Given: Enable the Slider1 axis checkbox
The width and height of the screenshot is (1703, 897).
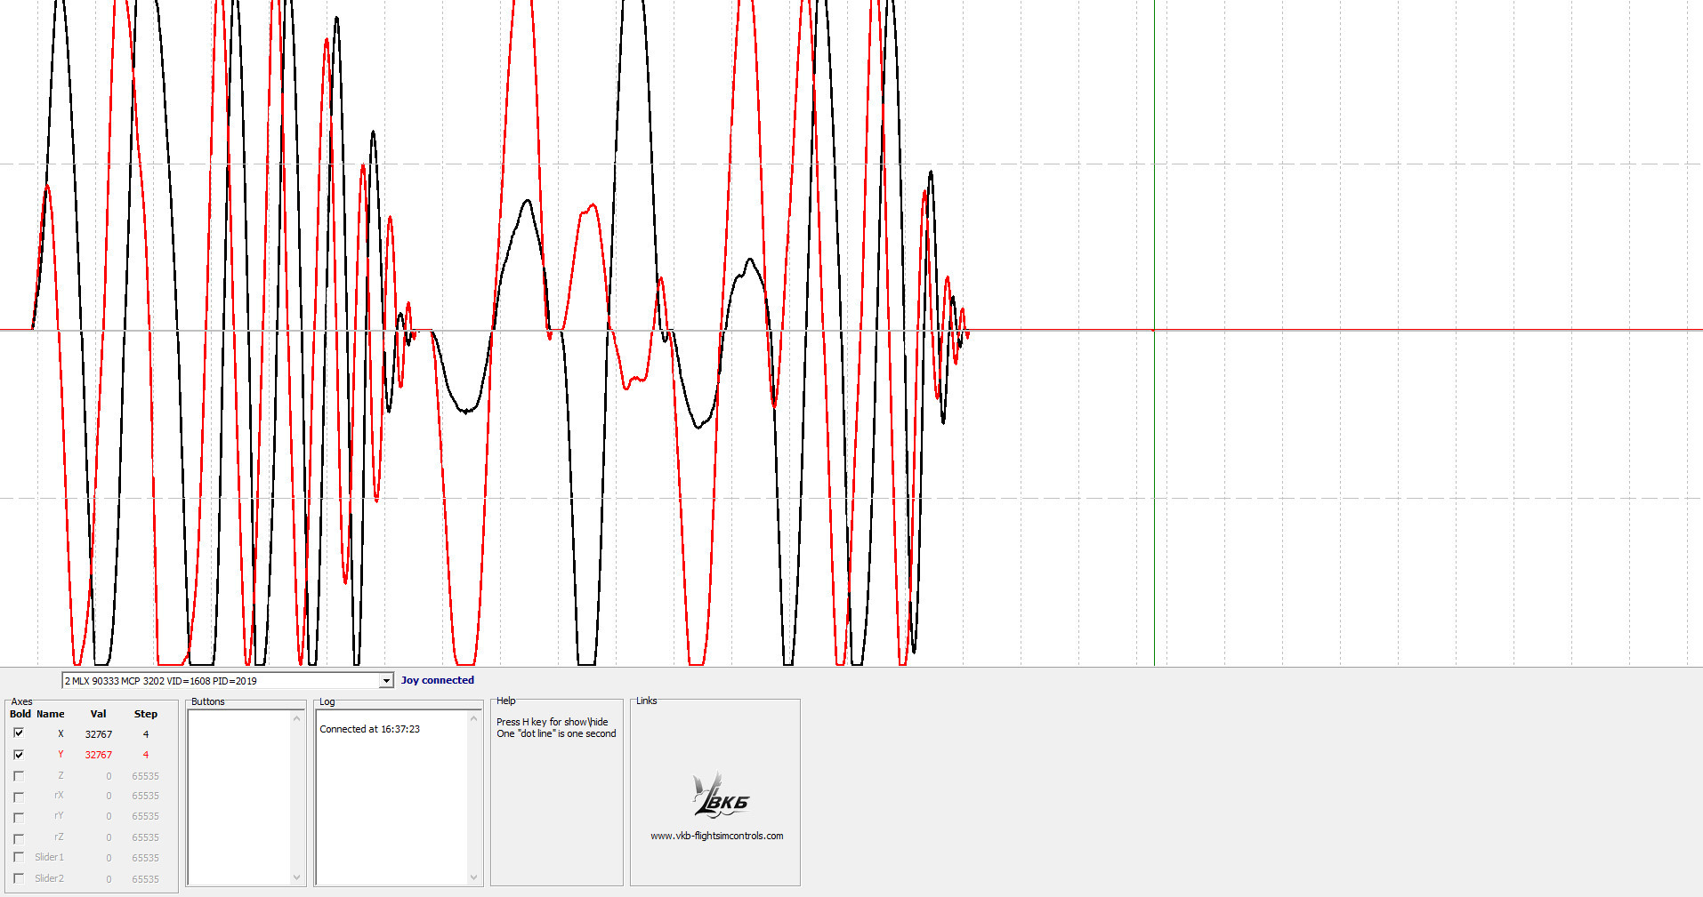Looking at the screenshot, I should pos(19,858).
